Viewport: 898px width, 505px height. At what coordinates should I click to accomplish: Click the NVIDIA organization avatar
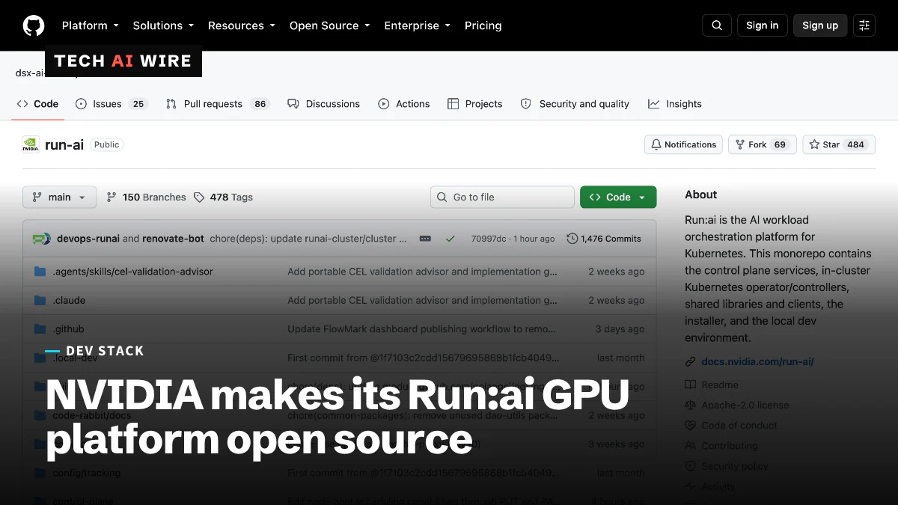[x=31, y=144]
